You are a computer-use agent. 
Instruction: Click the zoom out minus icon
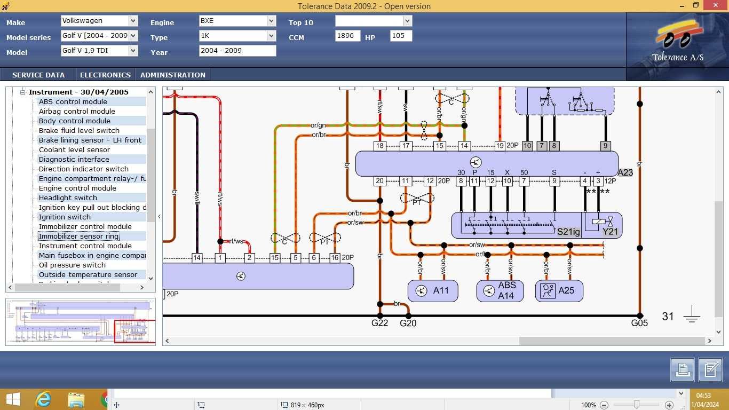point(604,405)
